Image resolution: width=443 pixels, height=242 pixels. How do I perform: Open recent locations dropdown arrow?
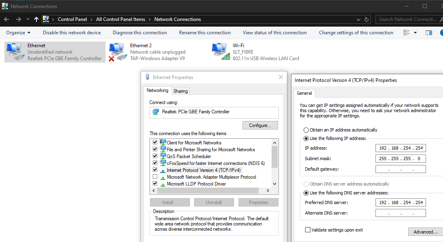[27, 19]
